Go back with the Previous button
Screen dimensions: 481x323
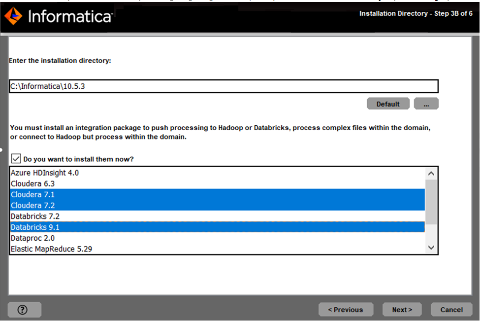coord(346,310)
